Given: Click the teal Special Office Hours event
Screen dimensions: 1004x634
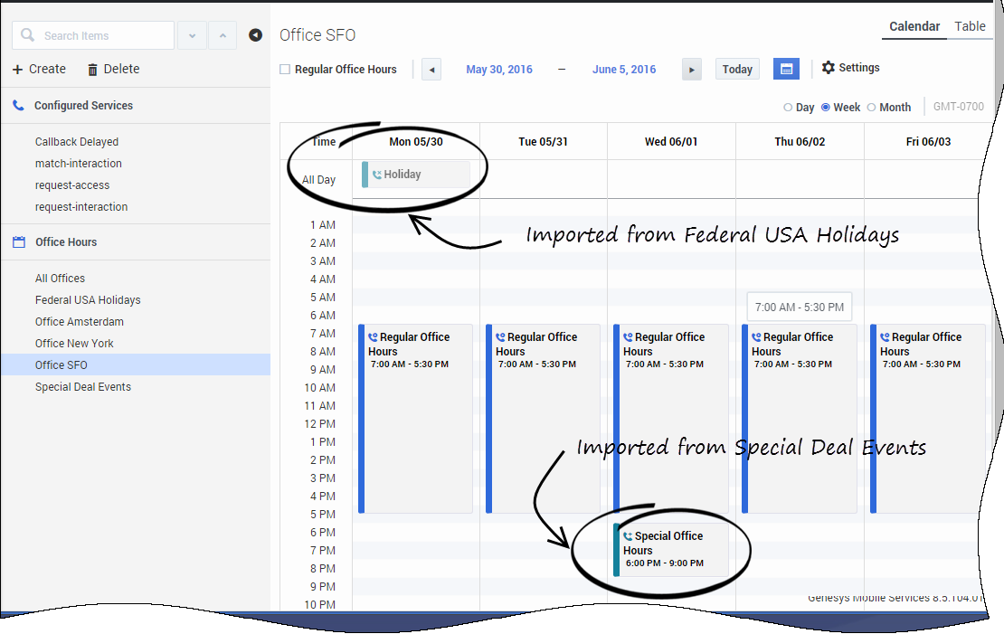Looking at the screenshot, I should click(670, 549).
